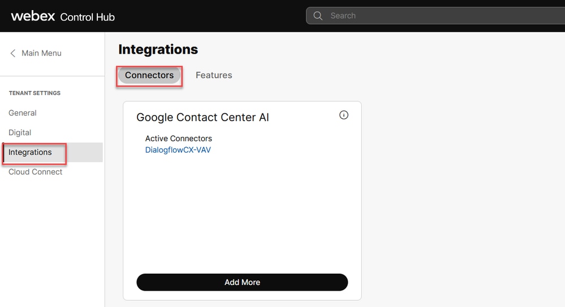565x307 pixels.
Task: Open Cloud Connect settings
Action: [x=35, y=172]
